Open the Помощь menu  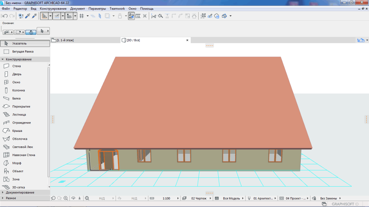pyautogui.click(x=147, y=9)
